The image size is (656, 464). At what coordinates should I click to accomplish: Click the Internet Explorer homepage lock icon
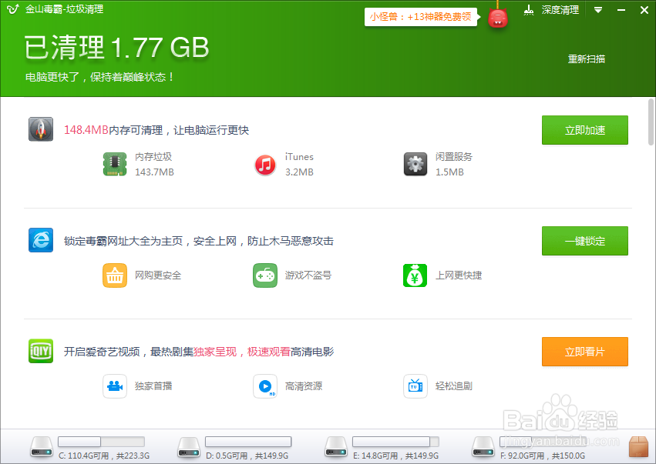coord(41,240)
